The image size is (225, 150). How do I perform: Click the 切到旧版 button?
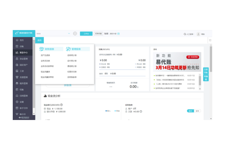[x=98, y=34]
